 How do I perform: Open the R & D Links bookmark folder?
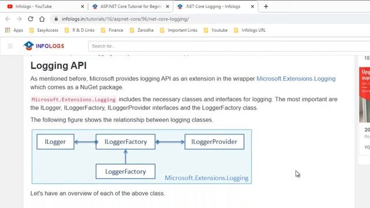click(80, 30)
